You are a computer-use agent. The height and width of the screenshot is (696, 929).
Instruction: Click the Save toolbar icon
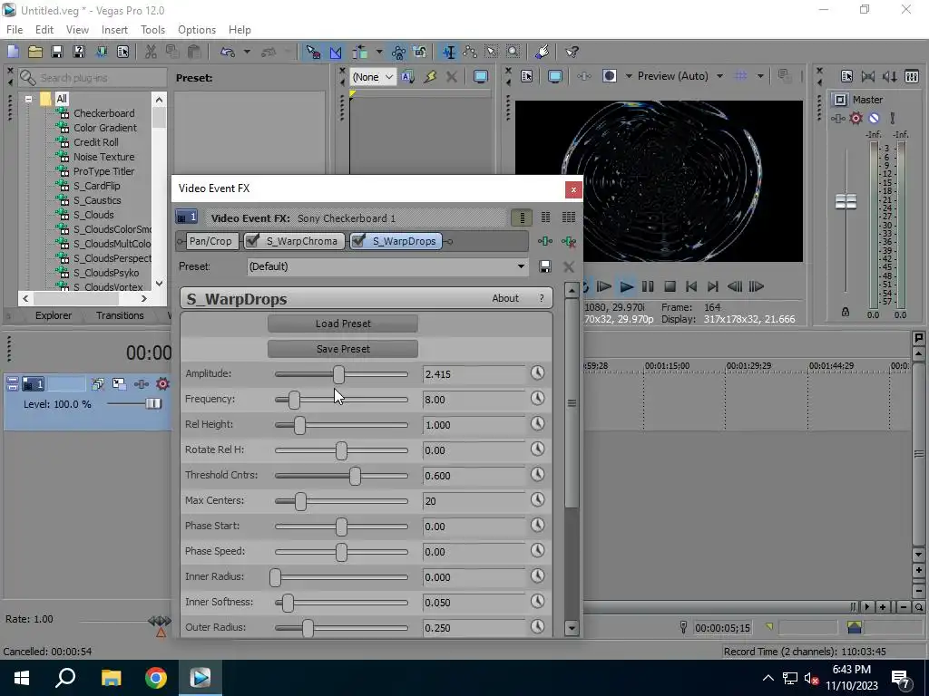[x=57, y=52]
